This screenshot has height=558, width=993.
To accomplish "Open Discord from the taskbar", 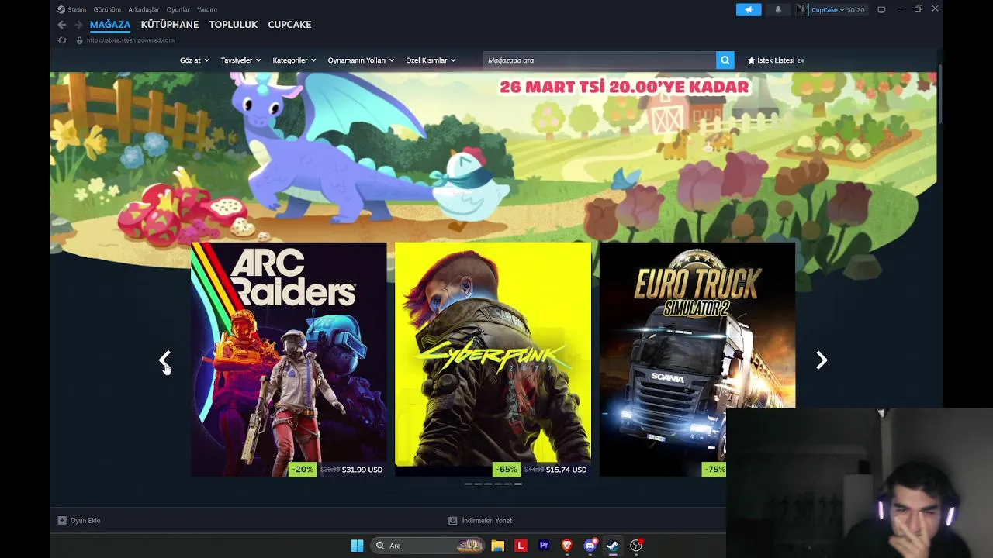I will [590, 546].
